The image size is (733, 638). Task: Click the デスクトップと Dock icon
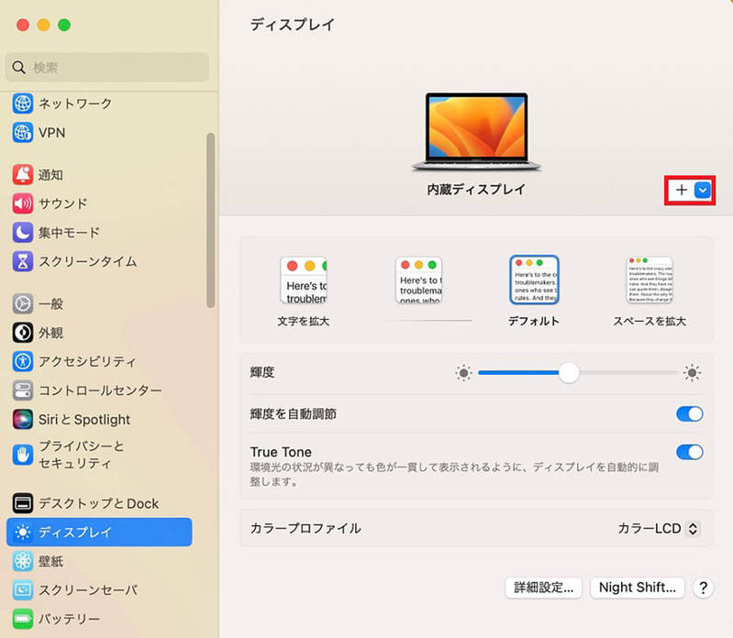tap(22, 503)
